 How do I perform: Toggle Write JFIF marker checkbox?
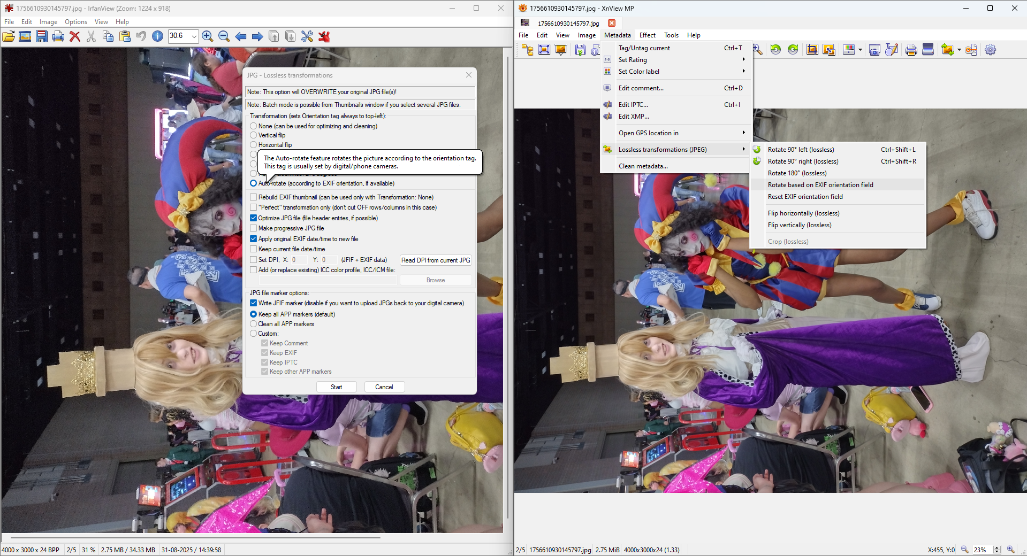tap(254, 303)
